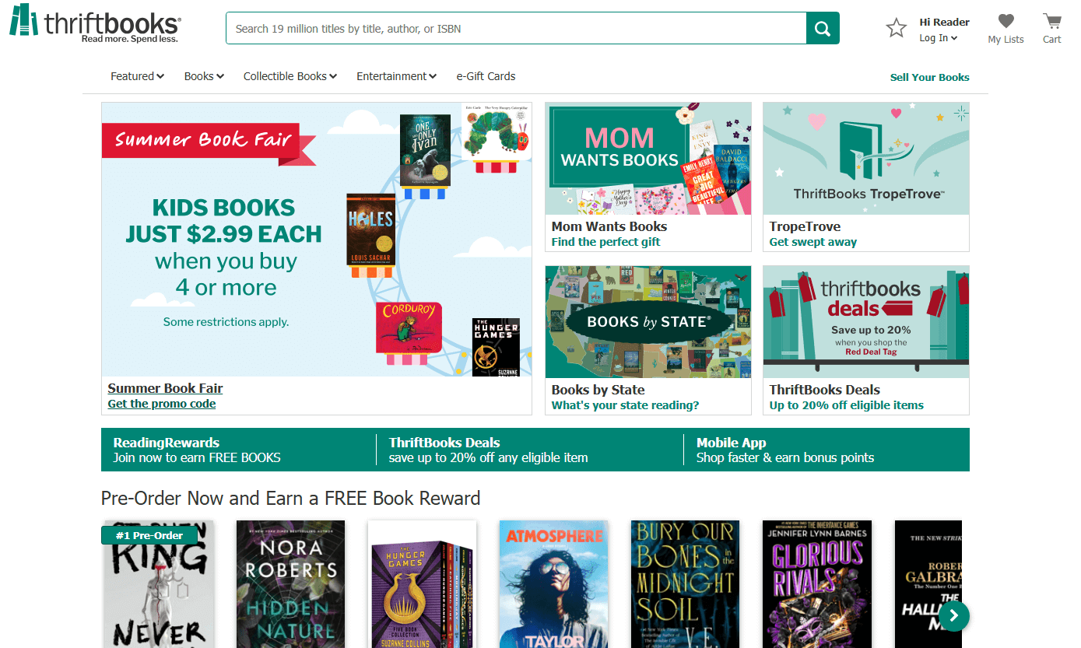Screen dimensions: 1081x648
Task: Click the ReadingRewards join banner
Action: click(197, 450)
